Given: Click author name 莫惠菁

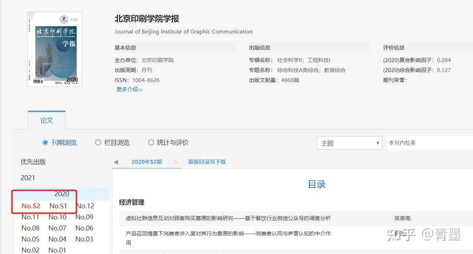Looking at the screenshot, I should click(403, 218).
